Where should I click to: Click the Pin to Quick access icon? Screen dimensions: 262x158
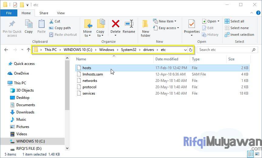12,24
